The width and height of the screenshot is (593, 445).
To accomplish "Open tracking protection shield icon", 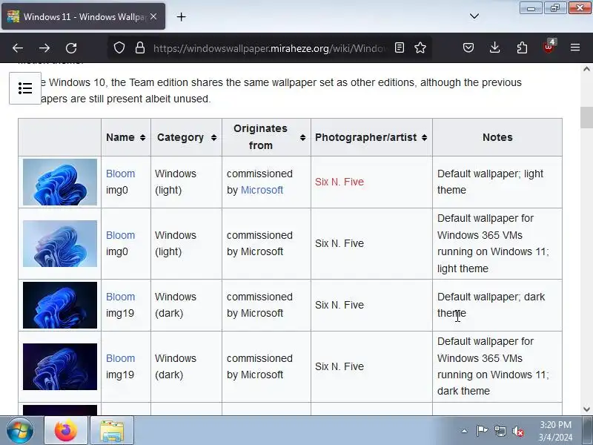I will [x=119, y=47].
